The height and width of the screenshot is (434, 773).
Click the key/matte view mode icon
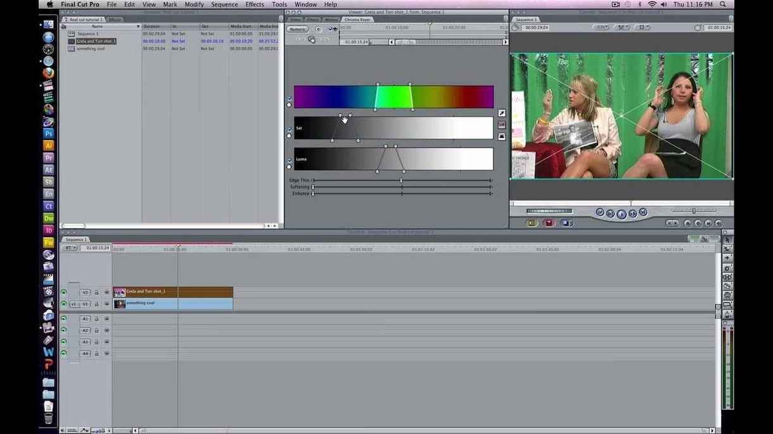[502, 125]
